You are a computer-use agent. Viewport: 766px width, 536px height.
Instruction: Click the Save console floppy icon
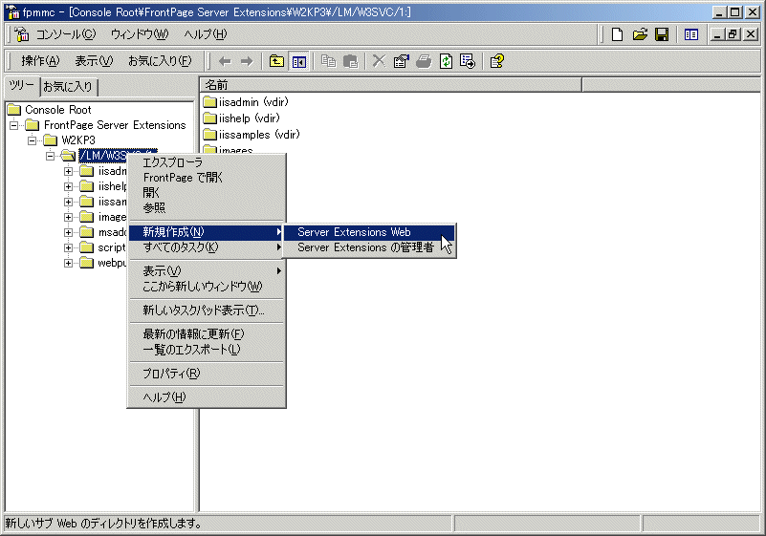tap(662, 34)
